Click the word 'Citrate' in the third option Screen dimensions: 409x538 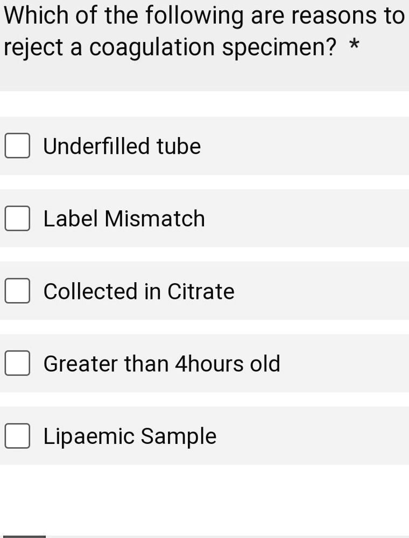[201, 291]
